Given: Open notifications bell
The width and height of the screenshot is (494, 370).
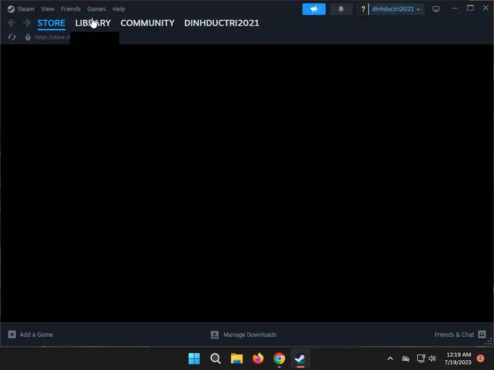Looking at the screenshot, I should [341, 9].
